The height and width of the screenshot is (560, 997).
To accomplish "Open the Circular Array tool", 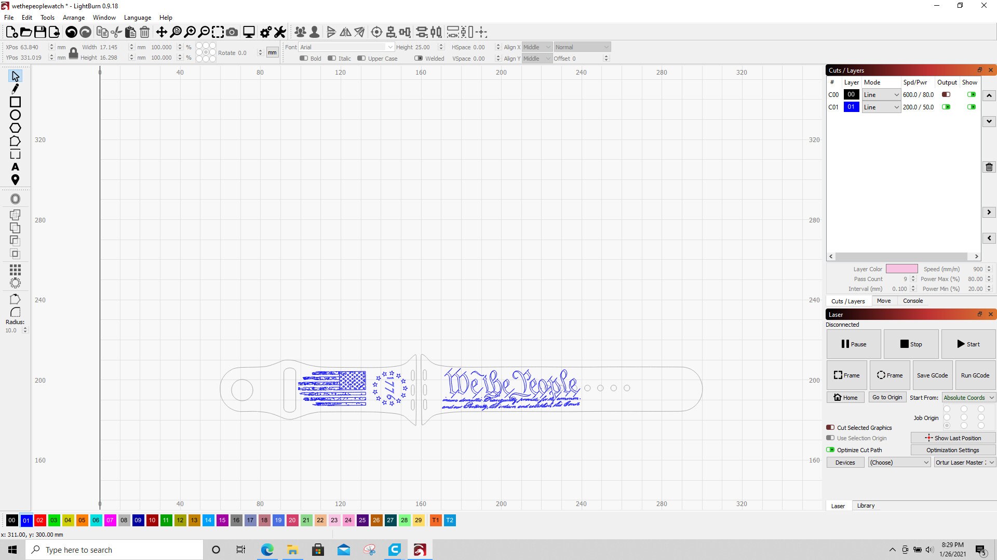I will [15, 283].
